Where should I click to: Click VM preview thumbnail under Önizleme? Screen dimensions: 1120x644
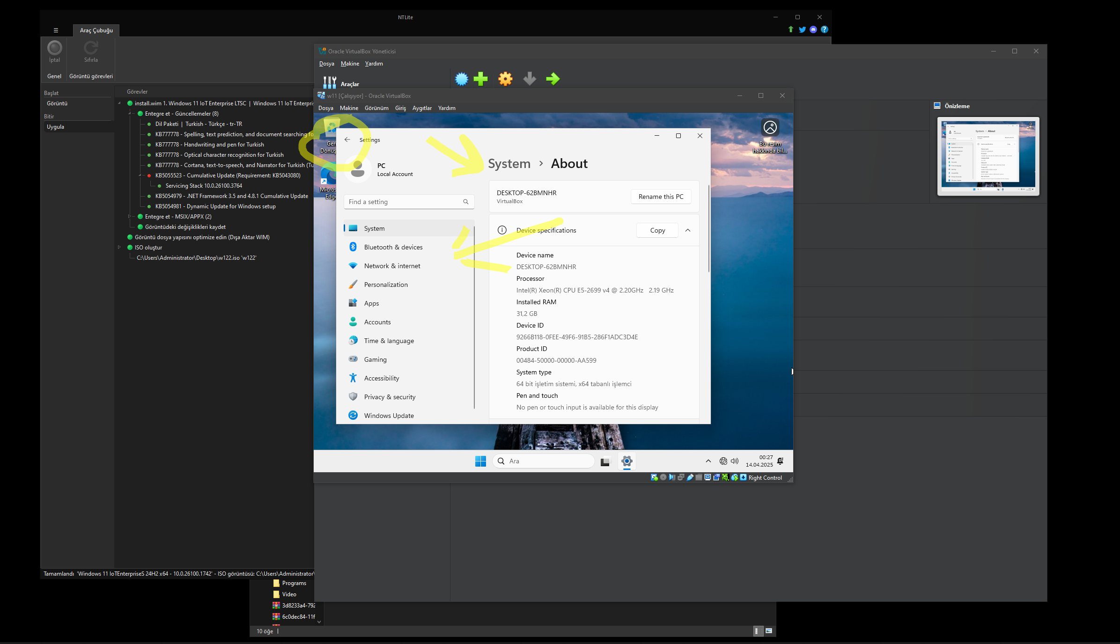point(988,156)
